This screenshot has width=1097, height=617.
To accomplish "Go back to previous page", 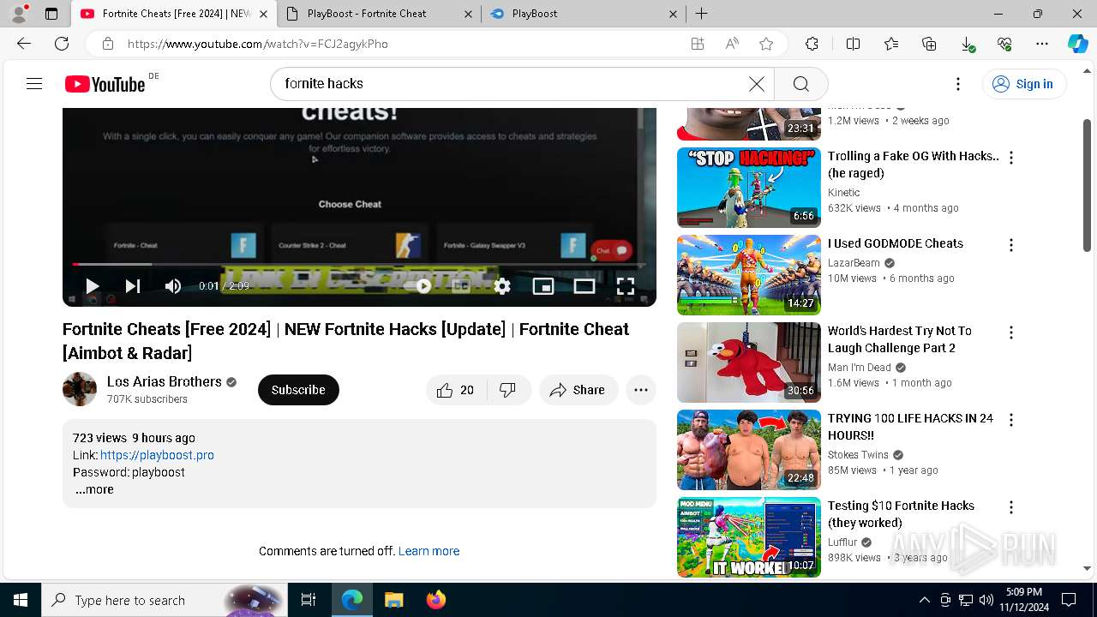I will tap(24, 44).
